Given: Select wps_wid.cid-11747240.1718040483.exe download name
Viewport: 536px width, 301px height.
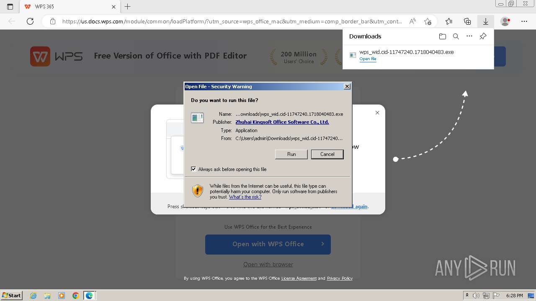Looking at the screenshot, I should (x=407, y=52).
